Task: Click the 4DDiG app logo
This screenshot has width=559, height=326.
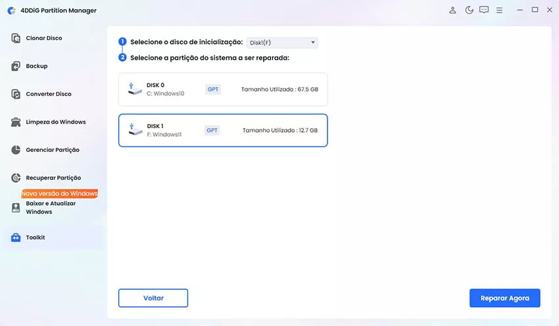Action: coord(11,11)
